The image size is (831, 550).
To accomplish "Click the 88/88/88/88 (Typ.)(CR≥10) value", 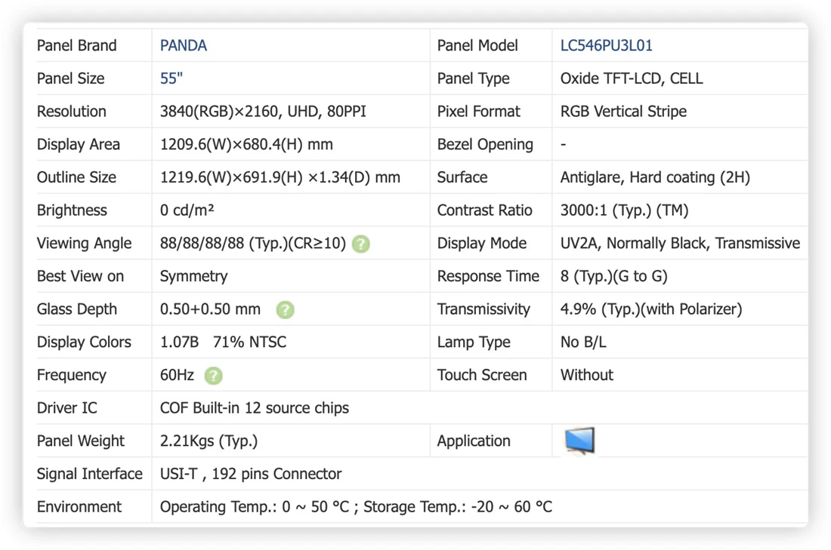I will point(253,243).
